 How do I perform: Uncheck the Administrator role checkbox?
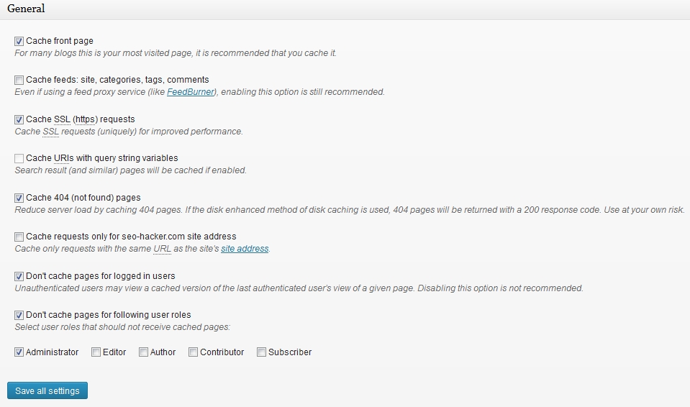pos(19,352)
